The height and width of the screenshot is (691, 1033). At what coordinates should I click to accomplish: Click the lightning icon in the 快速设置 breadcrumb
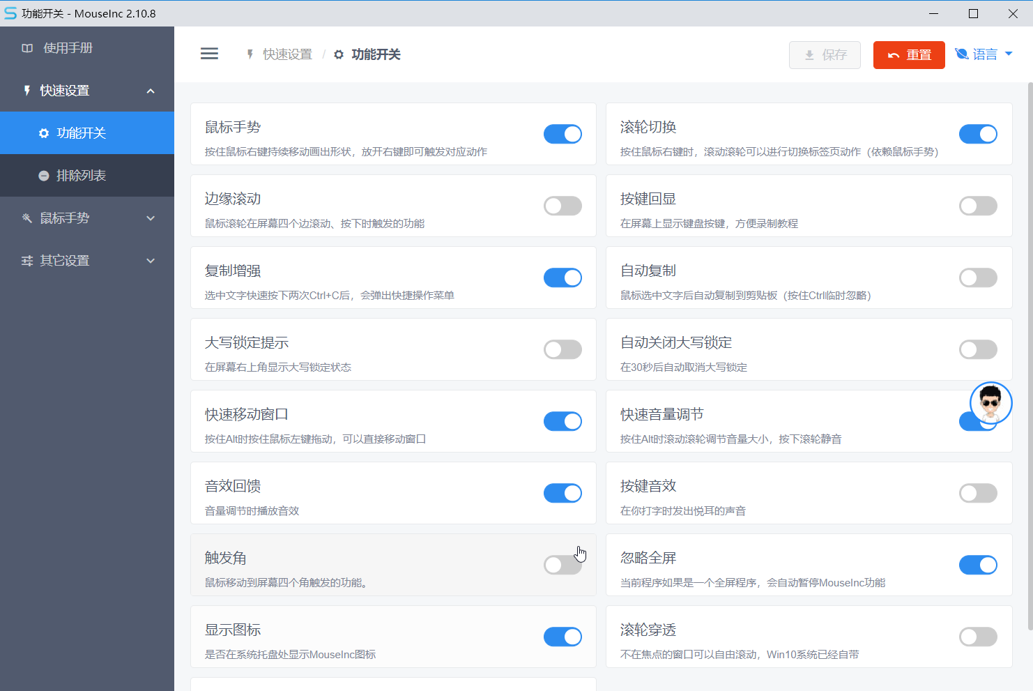pos(250,54)
